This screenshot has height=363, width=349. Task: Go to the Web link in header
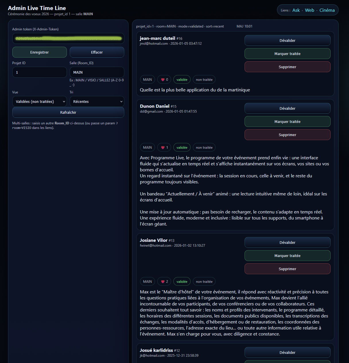pos(309,10)
